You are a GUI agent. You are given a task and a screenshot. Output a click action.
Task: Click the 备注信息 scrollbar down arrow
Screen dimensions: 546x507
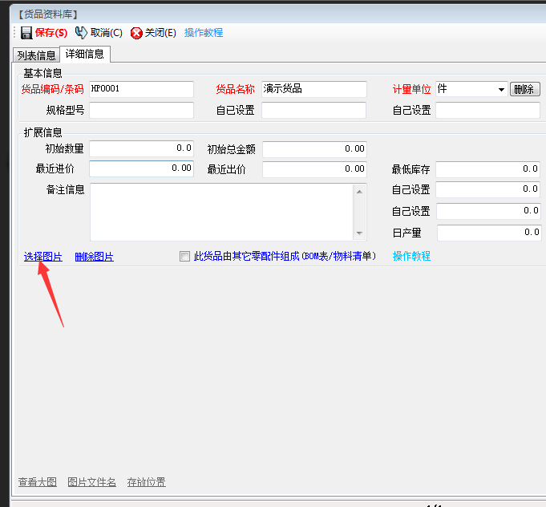pos(360,233)
